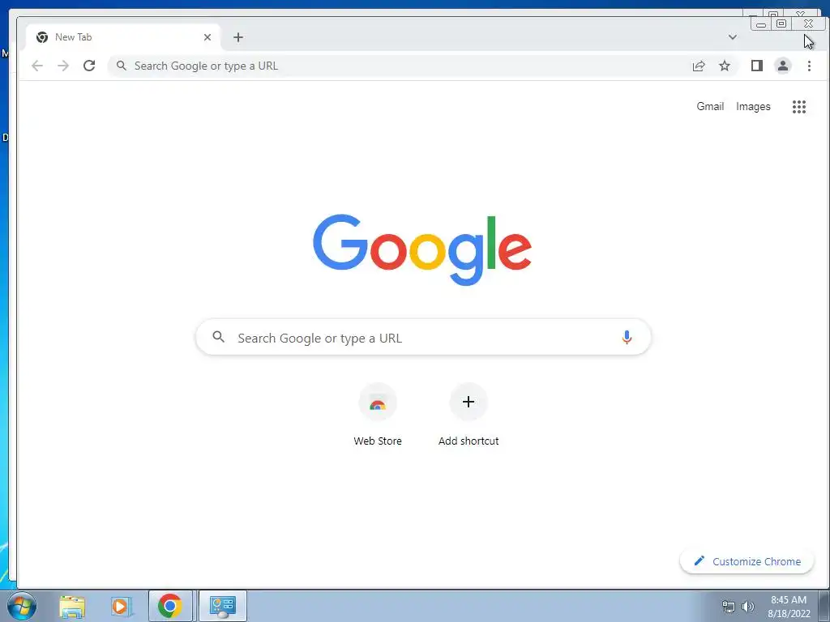Screen dimensions: 830x622
Task: Click the Add shortcut plus tile
Action: tap(468, 415)
